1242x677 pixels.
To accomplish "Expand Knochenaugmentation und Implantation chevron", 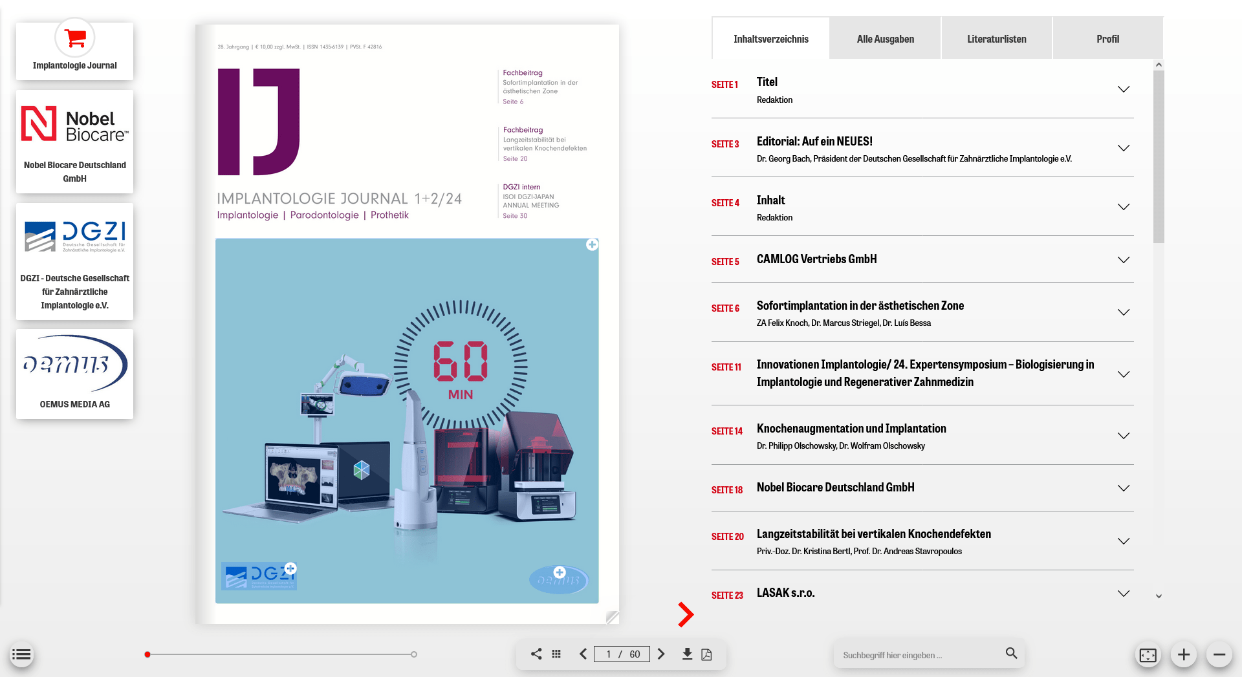I will tap(1124, 436).
